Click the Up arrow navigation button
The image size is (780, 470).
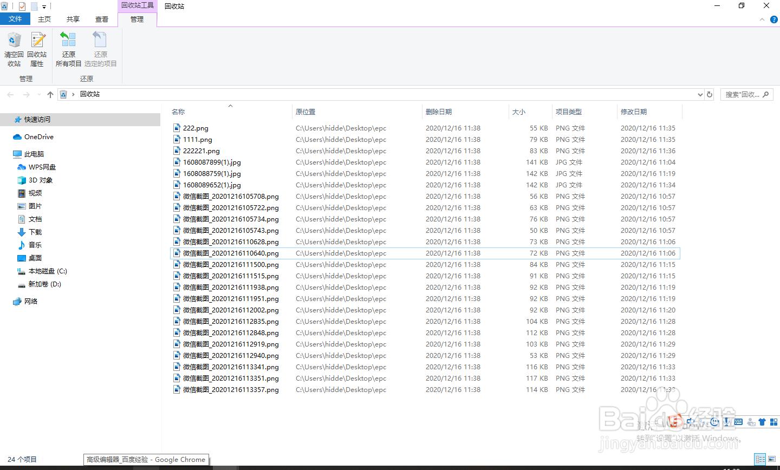coord(50,94)
